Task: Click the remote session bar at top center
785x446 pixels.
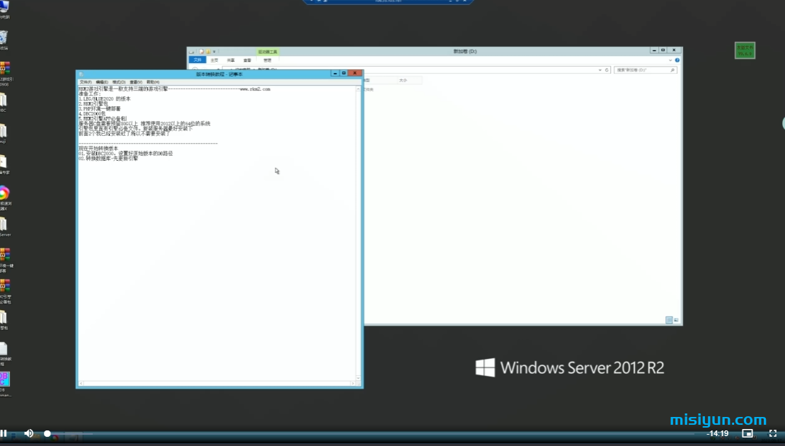Action: [x=388, y=1]
